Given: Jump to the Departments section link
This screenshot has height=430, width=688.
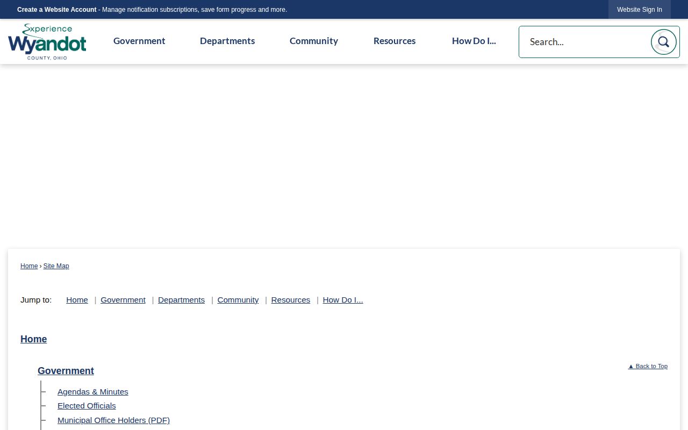Looking at the screenshot, I should point(181,300).
